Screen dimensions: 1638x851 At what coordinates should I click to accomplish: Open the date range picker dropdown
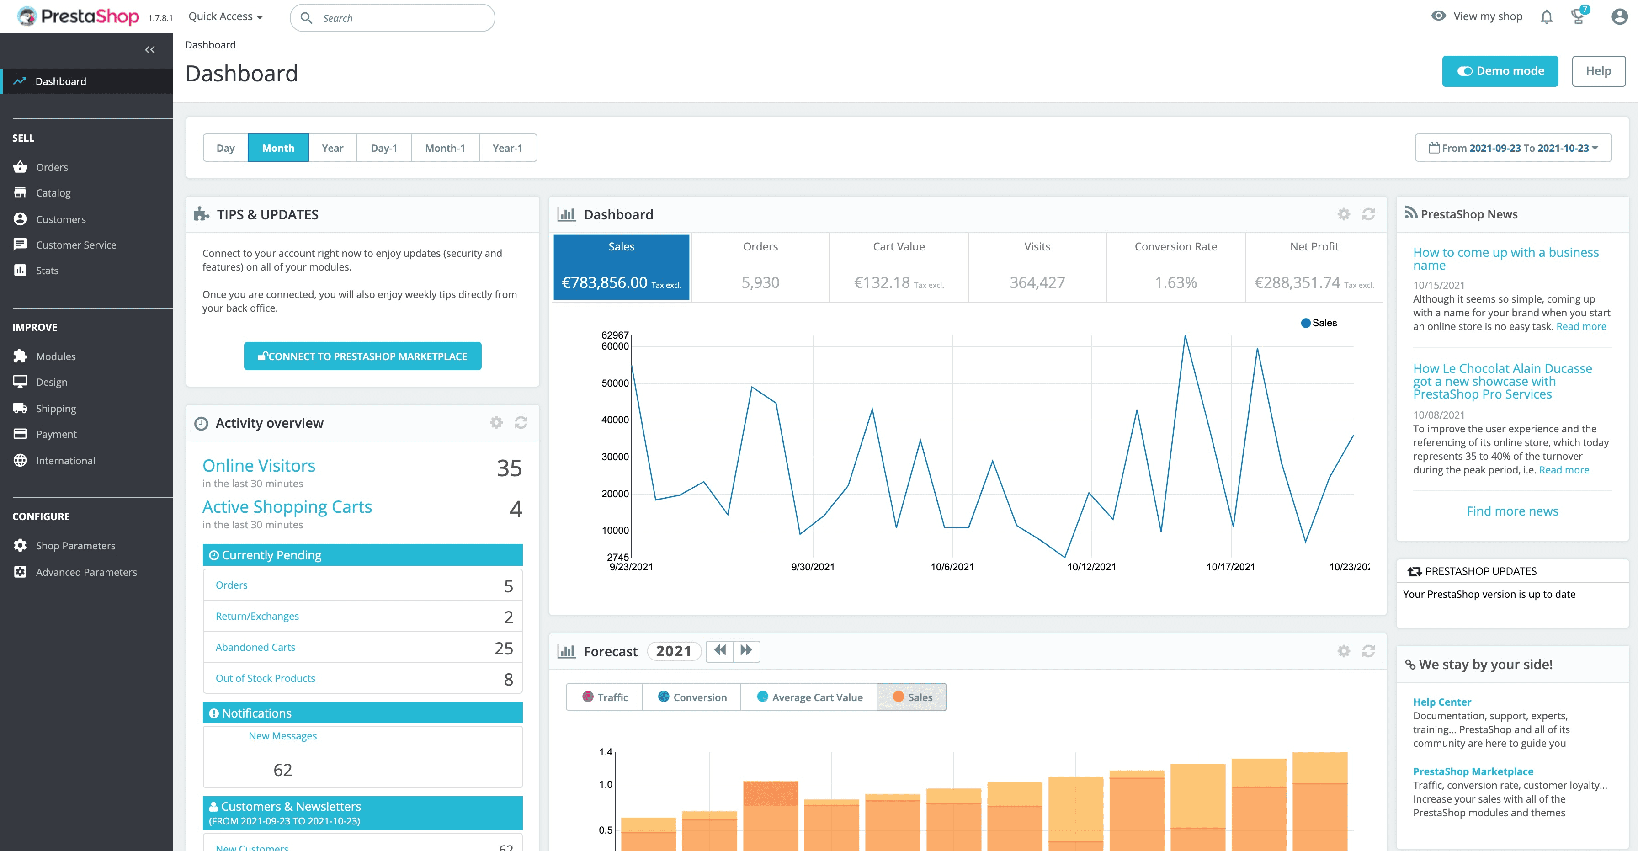coord(1513,148)
